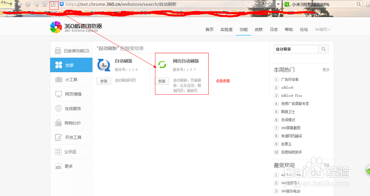Click the grid icon beside 公示区

pos(58,152)
